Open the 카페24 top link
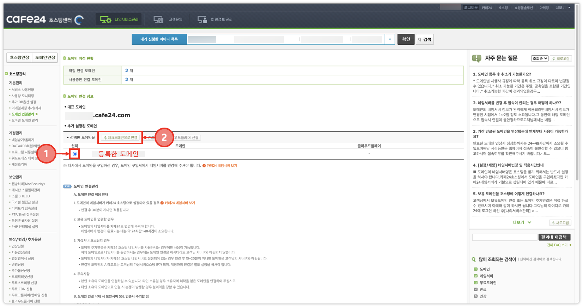 pos(487,8)
